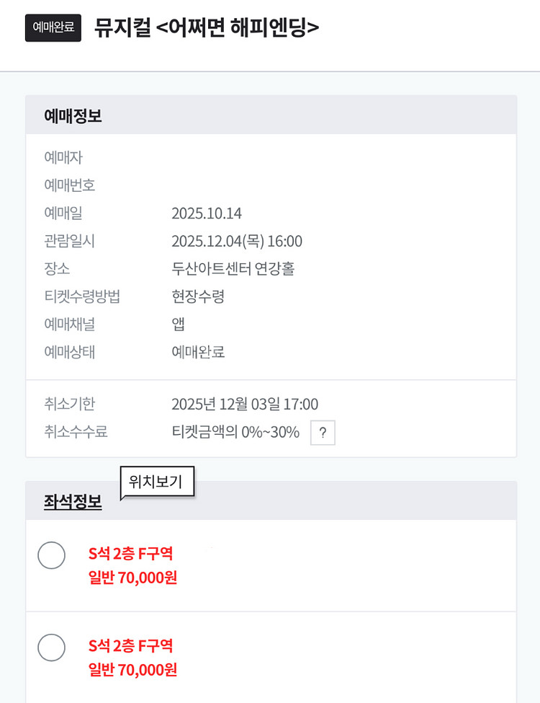
Task: Click the 뮤지컬 <어쩌면 해피엔딩> title
Action: click(x=207, y=27)
